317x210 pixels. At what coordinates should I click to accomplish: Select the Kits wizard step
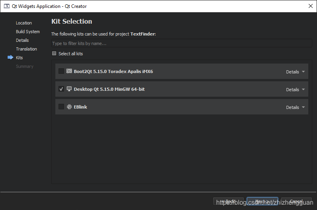[19, 58]
